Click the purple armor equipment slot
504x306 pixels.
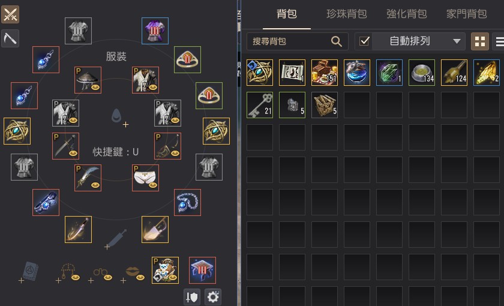point(155,31)
